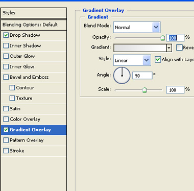
Task: Click the Scale slider handle
Action: (144, 90)
